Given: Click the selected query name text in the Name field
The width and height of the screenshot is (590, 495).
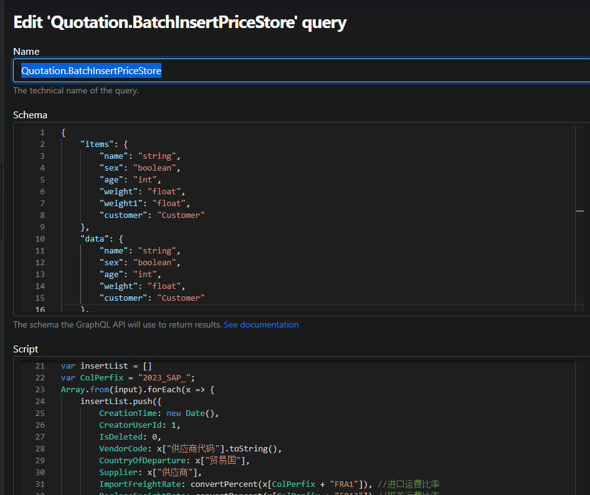Looking at the screenshot, I should click(91, 70).
